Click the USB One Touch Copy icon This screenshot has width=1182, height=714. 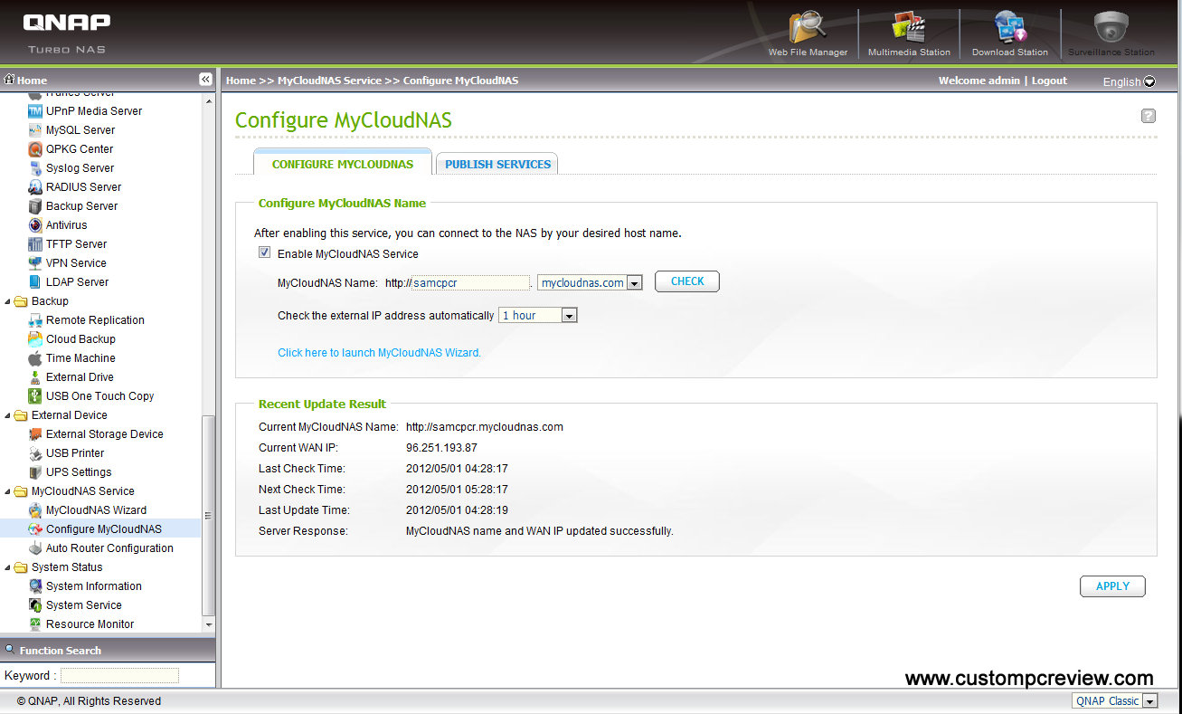(x=35, y=396)
